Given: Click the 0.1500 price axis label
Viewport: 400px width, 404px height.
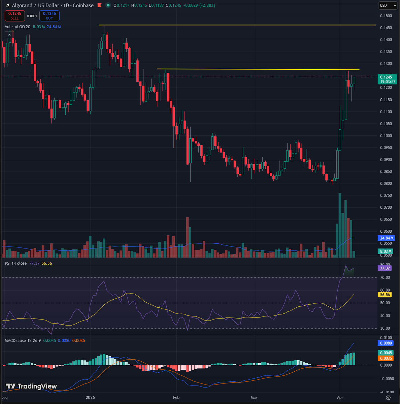Looking at the screenshot, I should (x=386, y=16).
